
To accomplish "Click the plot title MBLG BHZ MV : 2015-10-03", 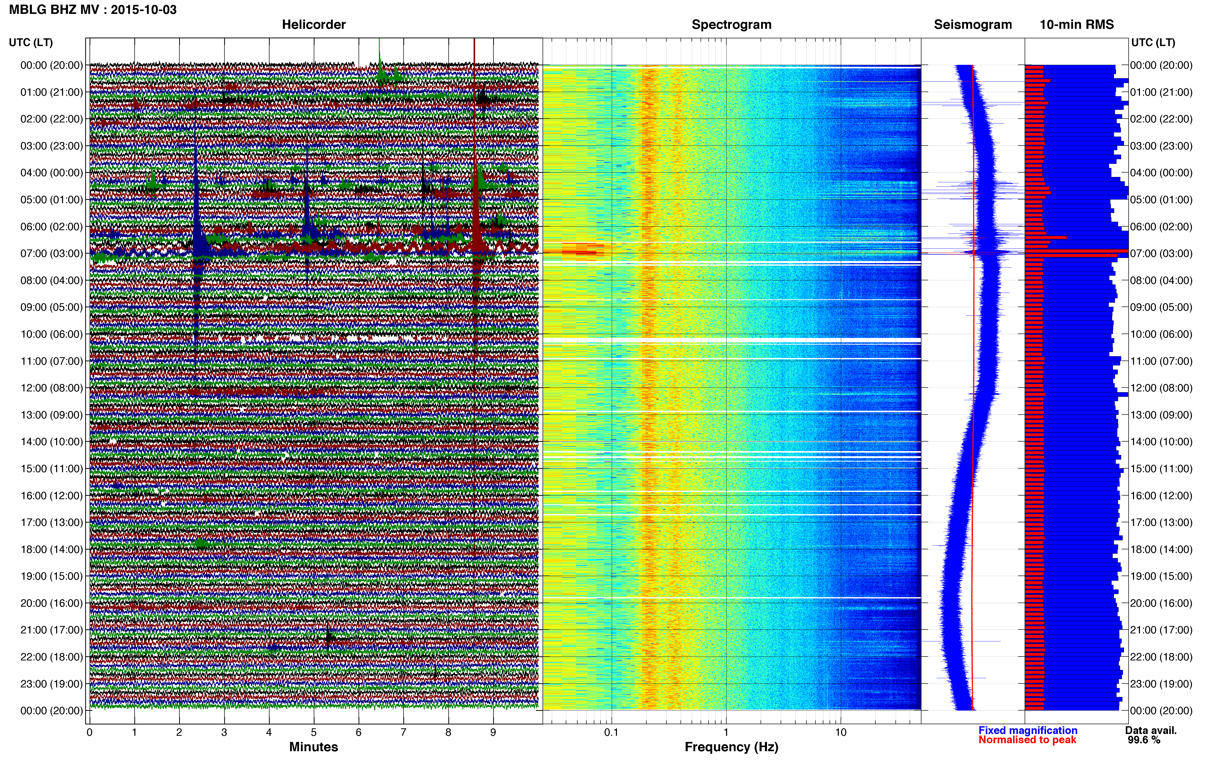I will coord(93,10).
